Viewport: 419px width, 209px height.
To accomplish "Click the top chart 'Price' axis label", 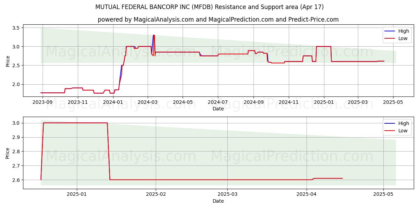I will [x=8, y=61].
